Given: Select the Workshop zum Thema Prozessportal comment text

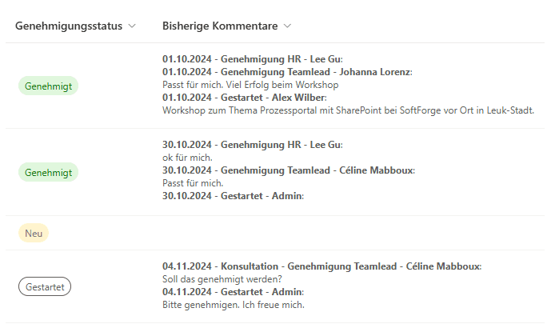Looking at the screenshot, I should [348, 110].
